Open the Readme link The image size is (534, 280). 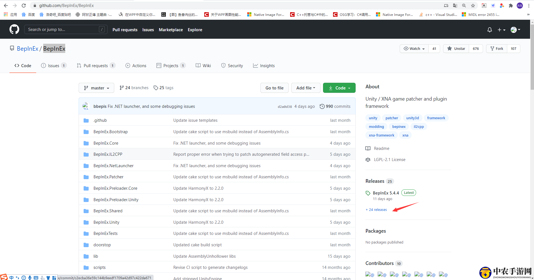pyautogui.click(x=381, y=148)
